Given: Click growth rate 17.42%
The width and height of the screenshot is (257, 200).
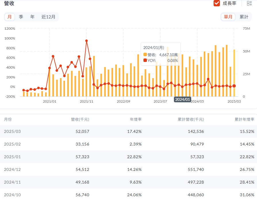Looking at the screenshot, I should pyautogui.click(x=135, y=131).
